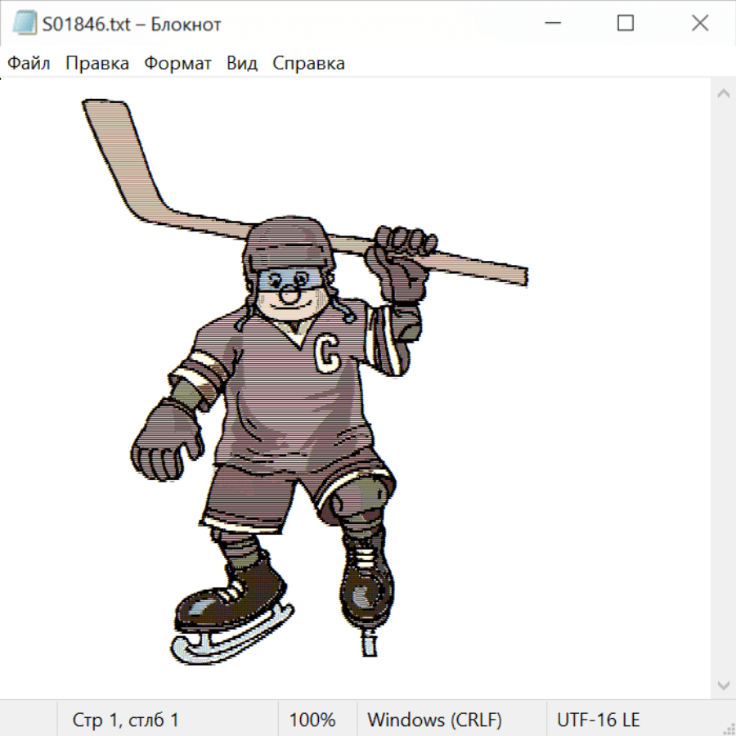This screenshot has width=736, height=736.
Task: Close the S01846.txt Notepad window
Action: [700, 24]
